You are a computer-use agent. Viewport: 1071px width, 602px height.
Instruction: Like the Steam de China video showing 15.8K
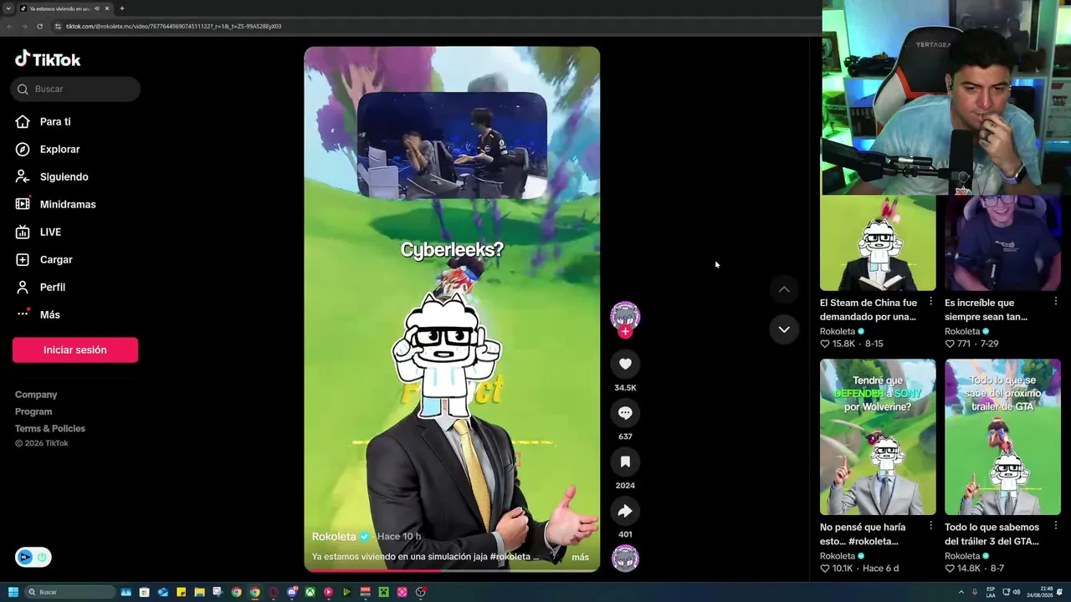[825, 344]
